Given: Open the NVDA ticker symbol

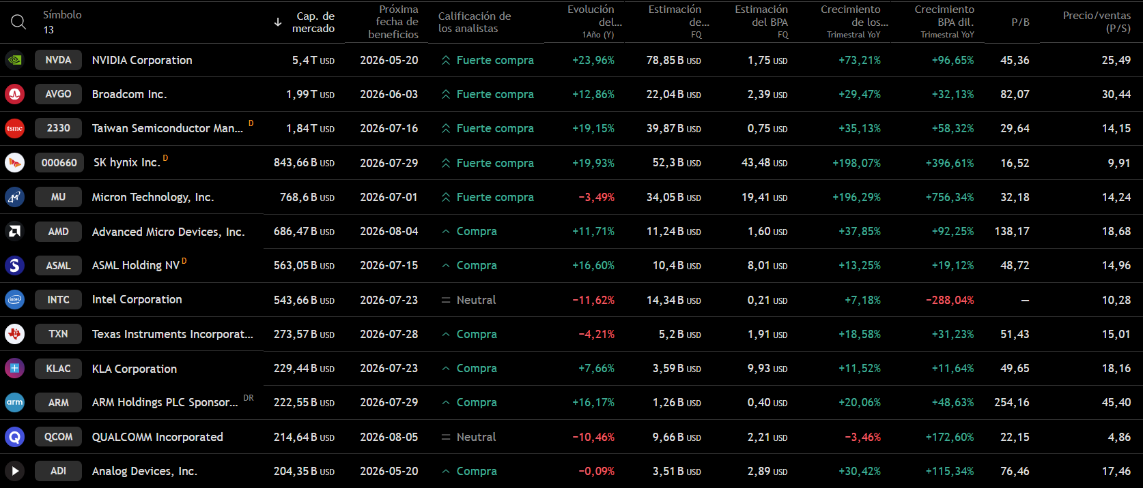Looking at the screenshot, I should [x=58, y=60].
